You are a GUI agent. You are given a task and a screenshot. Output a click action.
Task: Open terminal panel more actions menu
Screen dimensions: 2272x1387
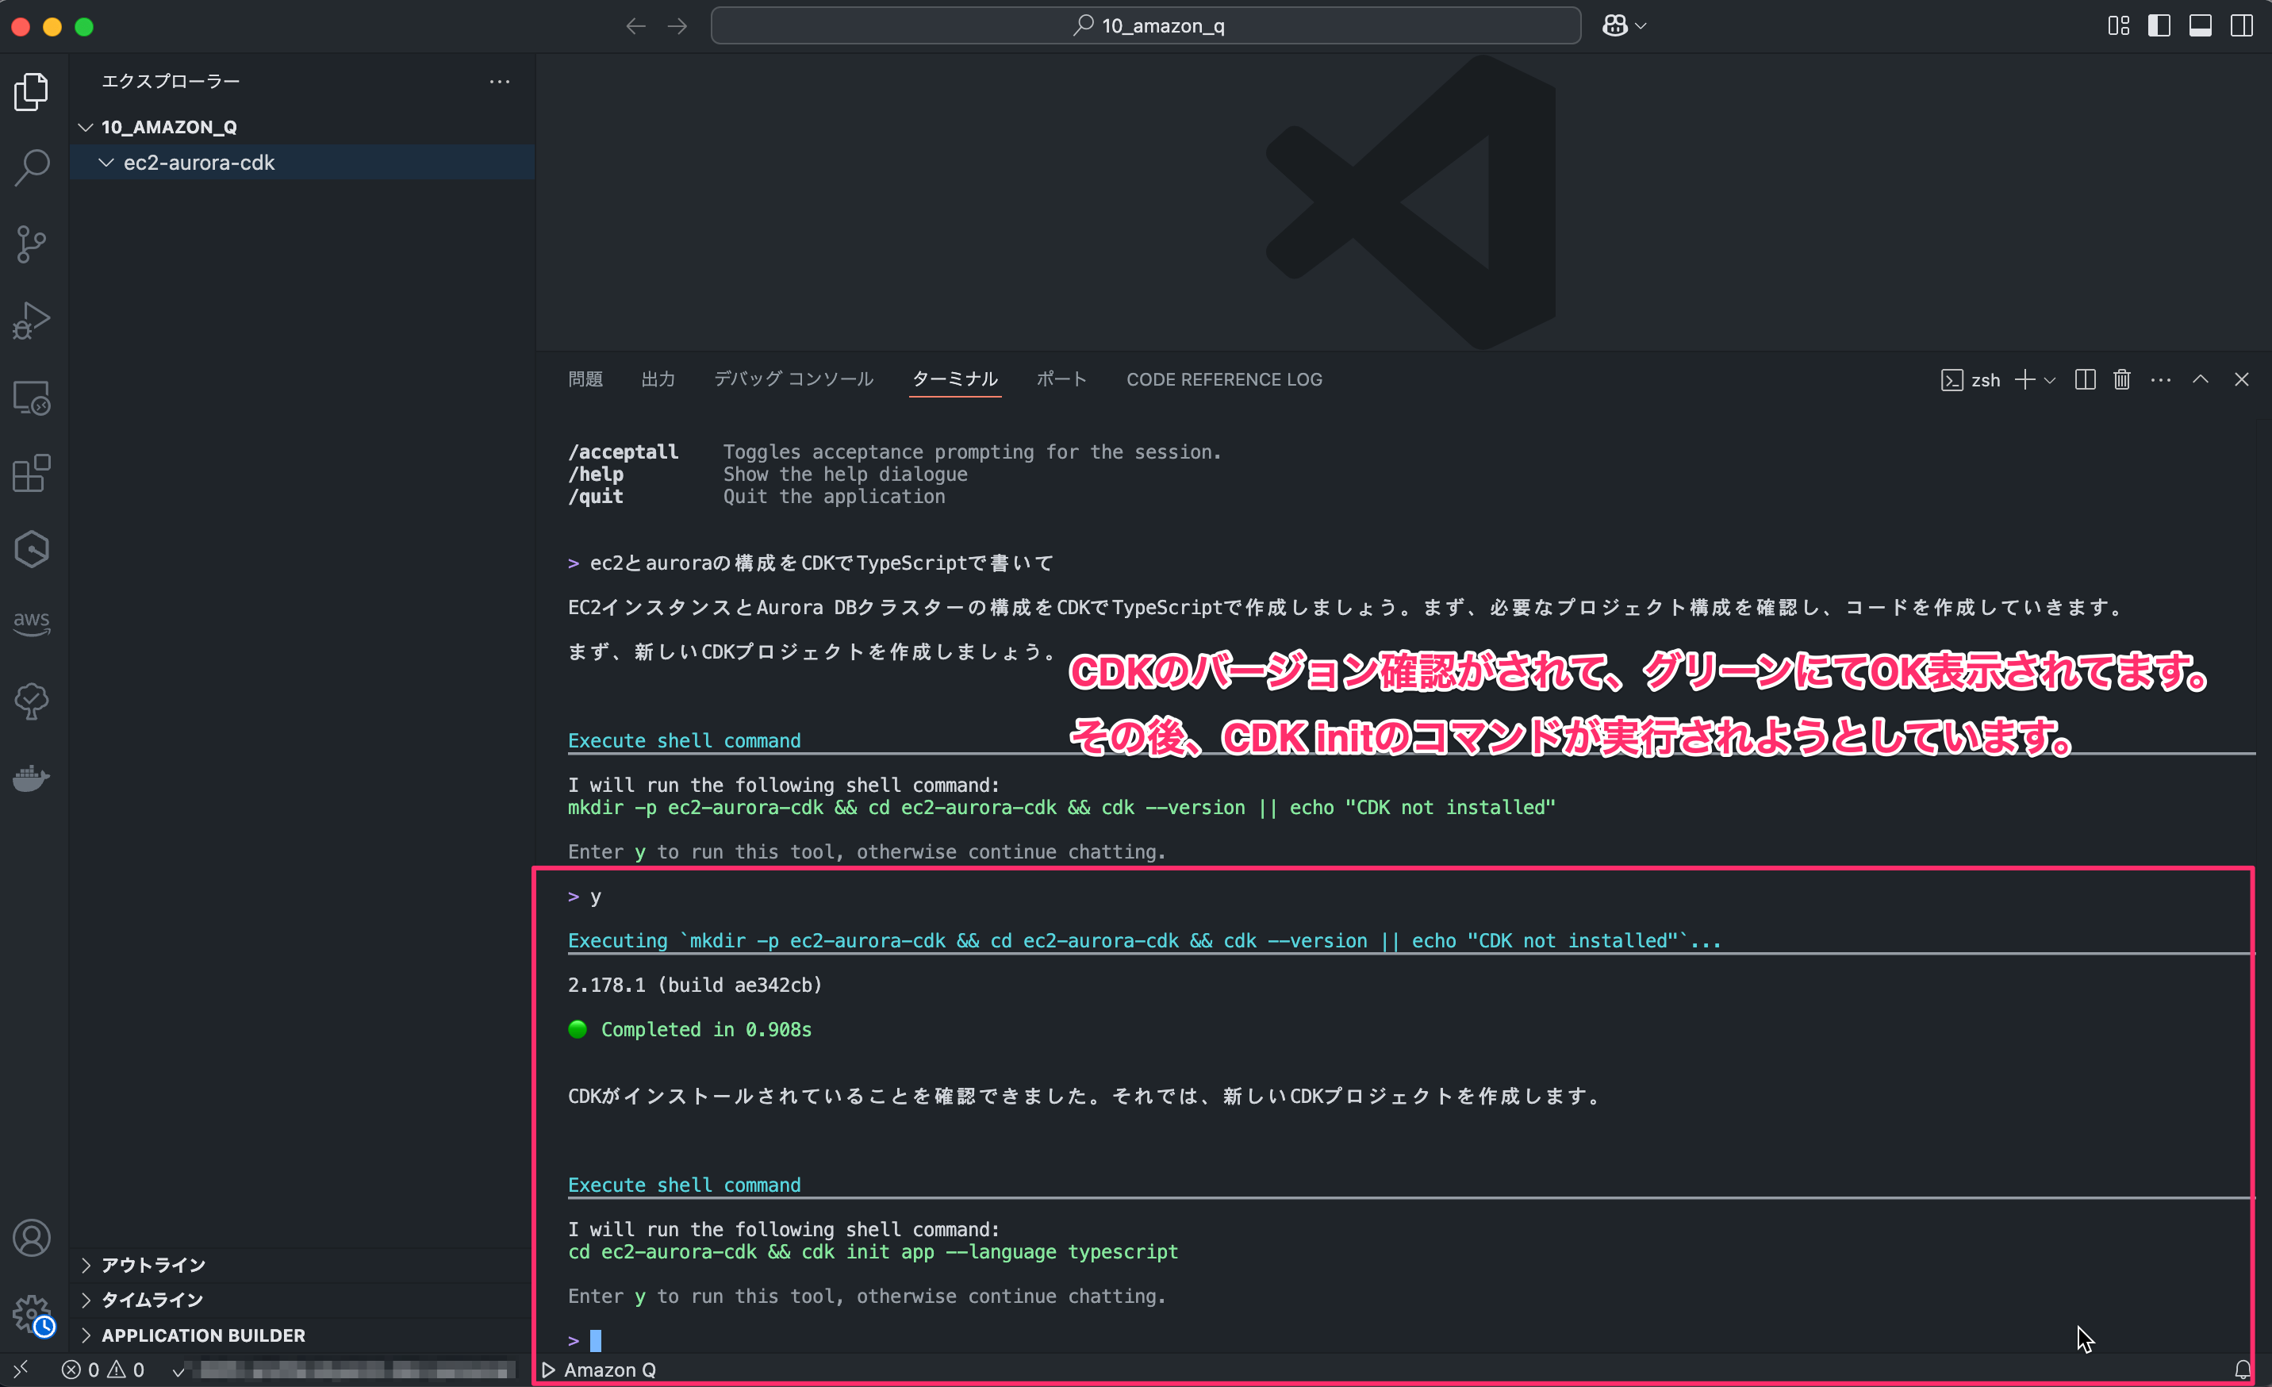click(x=2160, y=380)
